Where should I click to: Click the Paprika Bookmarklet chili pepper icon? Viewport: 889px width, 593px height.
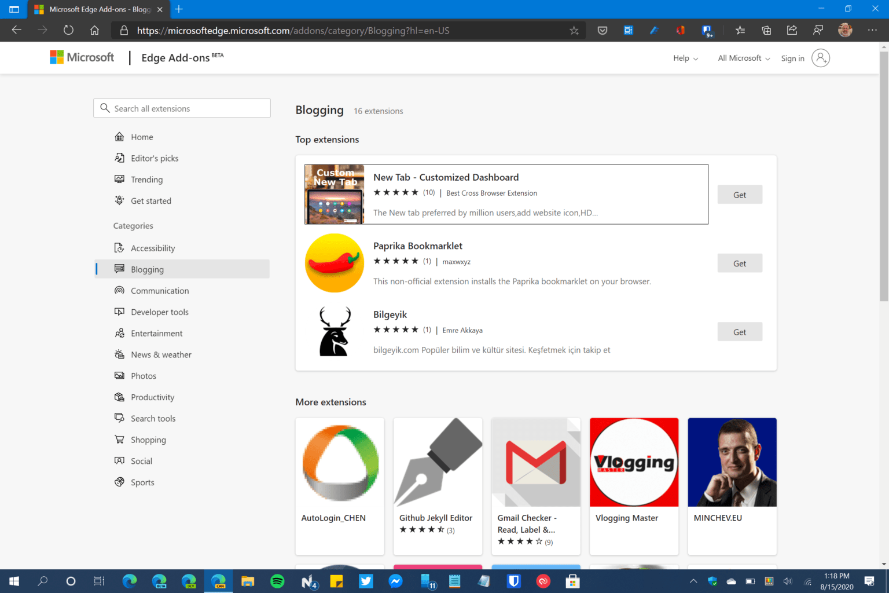[334, 263]
